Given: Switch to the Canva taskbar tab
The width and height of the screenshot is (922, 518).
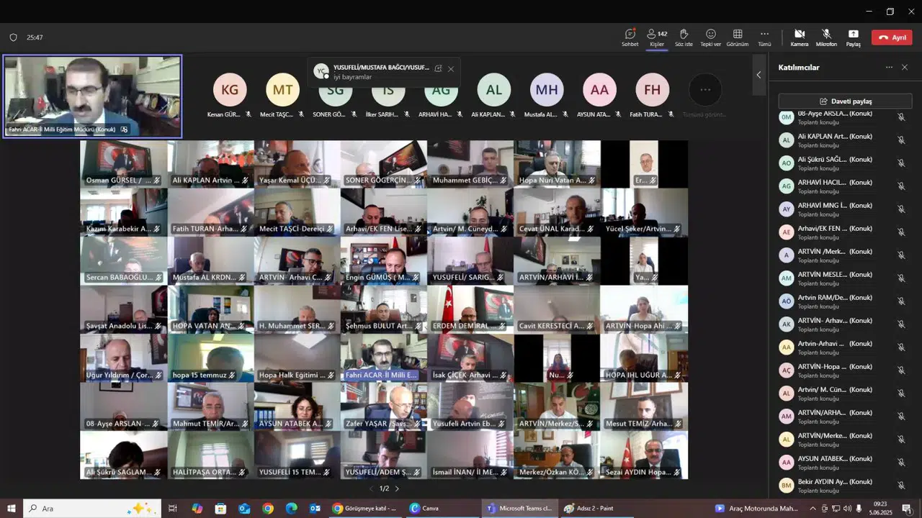Looking at the screenshot, I should pos(424,508).
